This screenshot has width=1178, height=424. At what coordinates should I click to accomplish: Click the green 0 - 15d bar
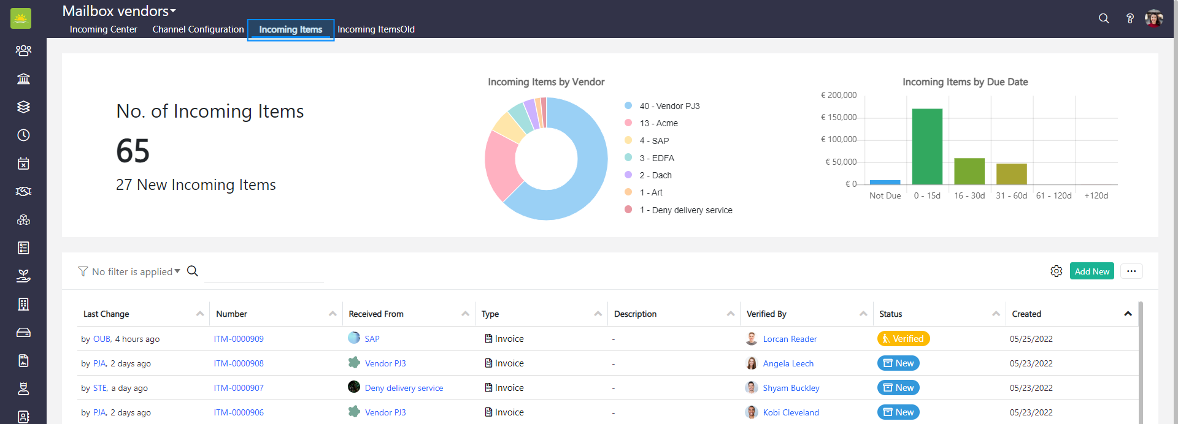pyautogui.click(x=926, y=146)
